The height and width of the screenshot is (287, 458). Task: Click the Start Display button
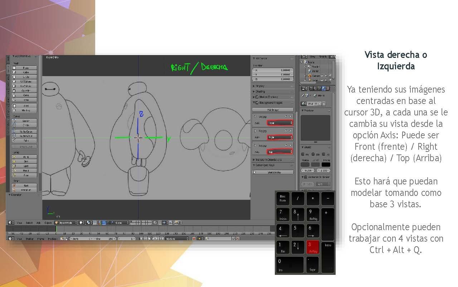point(273,172)
